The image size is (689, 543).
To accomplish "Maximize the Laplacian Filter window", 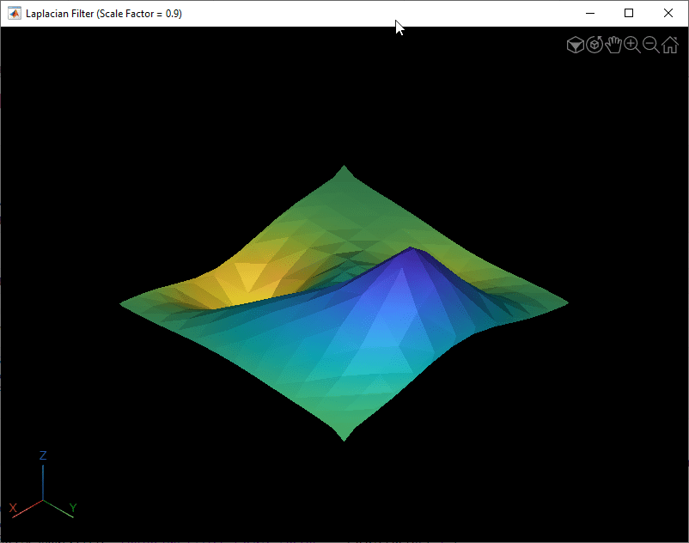I will (629, 14).
